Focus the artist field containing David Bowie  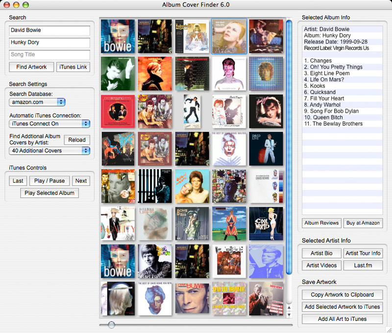point(49,30)
